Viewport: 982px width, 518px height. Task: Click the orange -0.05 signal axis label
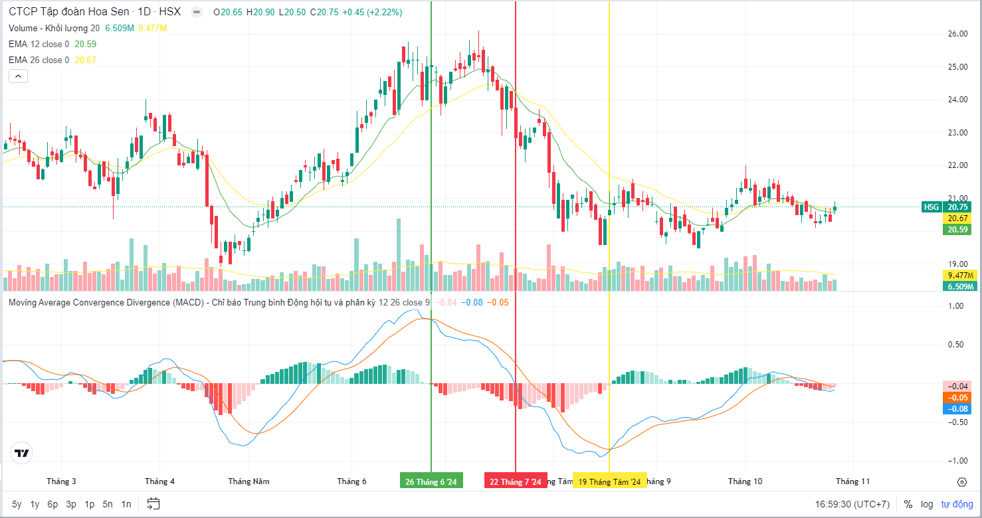(957, 398)
